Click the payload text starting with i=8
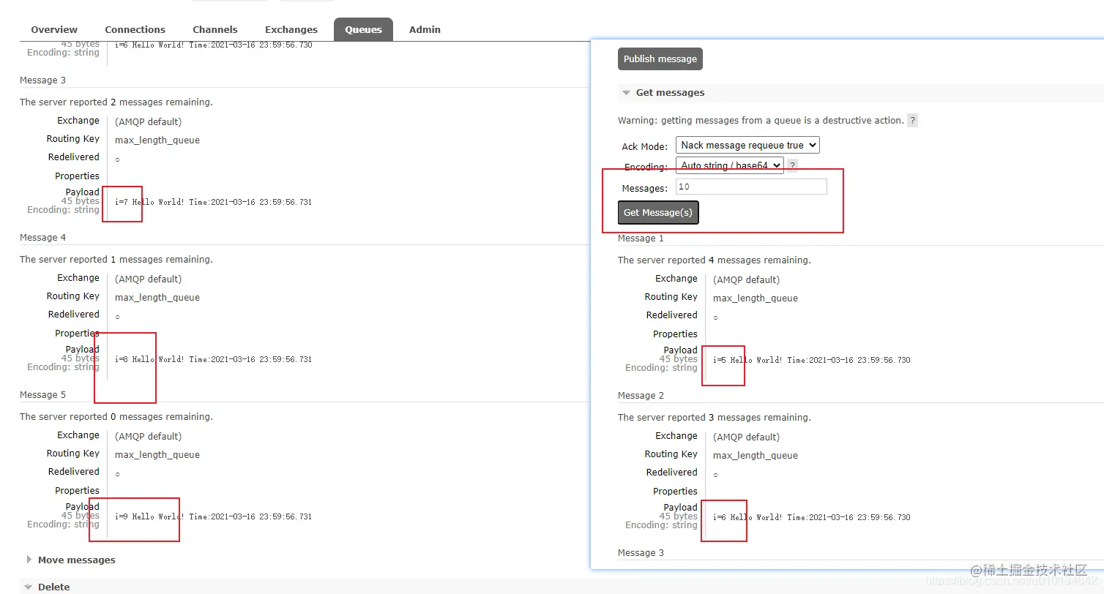 coord(213,359)
